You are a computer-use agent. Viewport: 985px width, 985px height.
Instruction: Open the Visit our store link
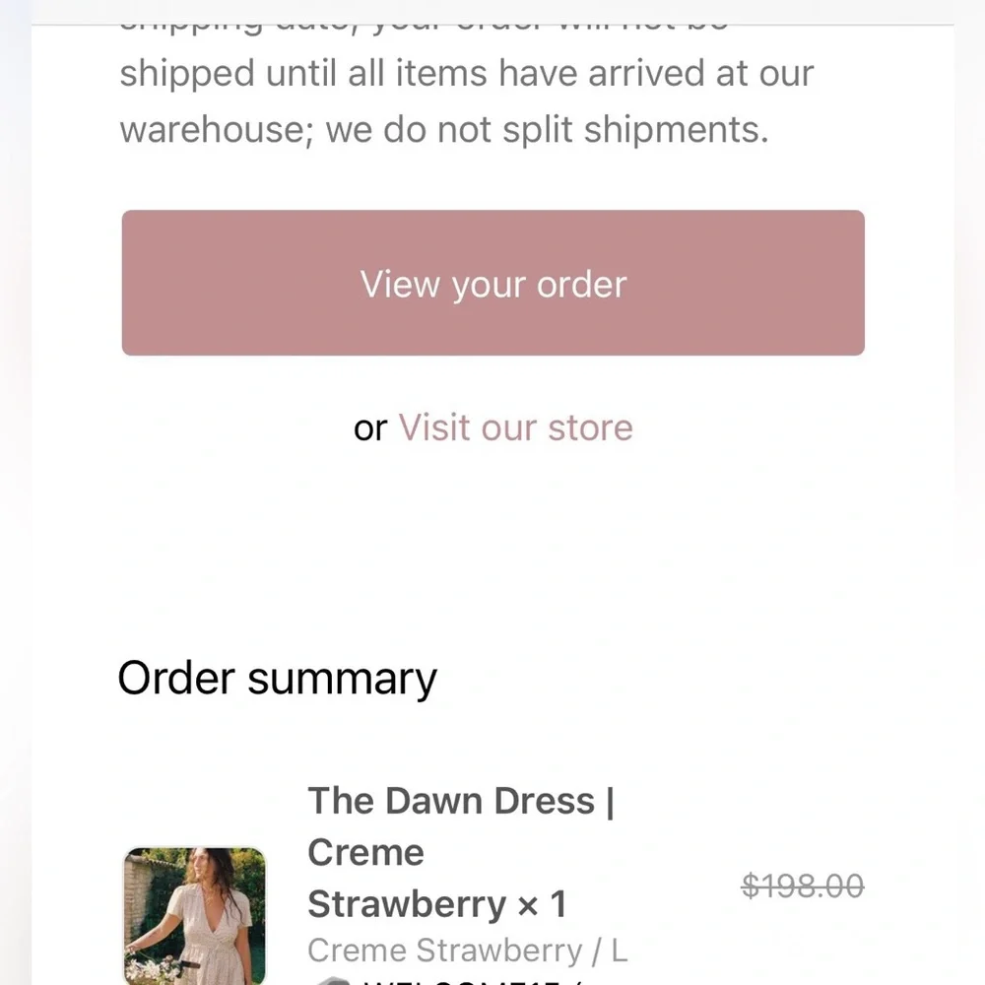tap(515, 427)
